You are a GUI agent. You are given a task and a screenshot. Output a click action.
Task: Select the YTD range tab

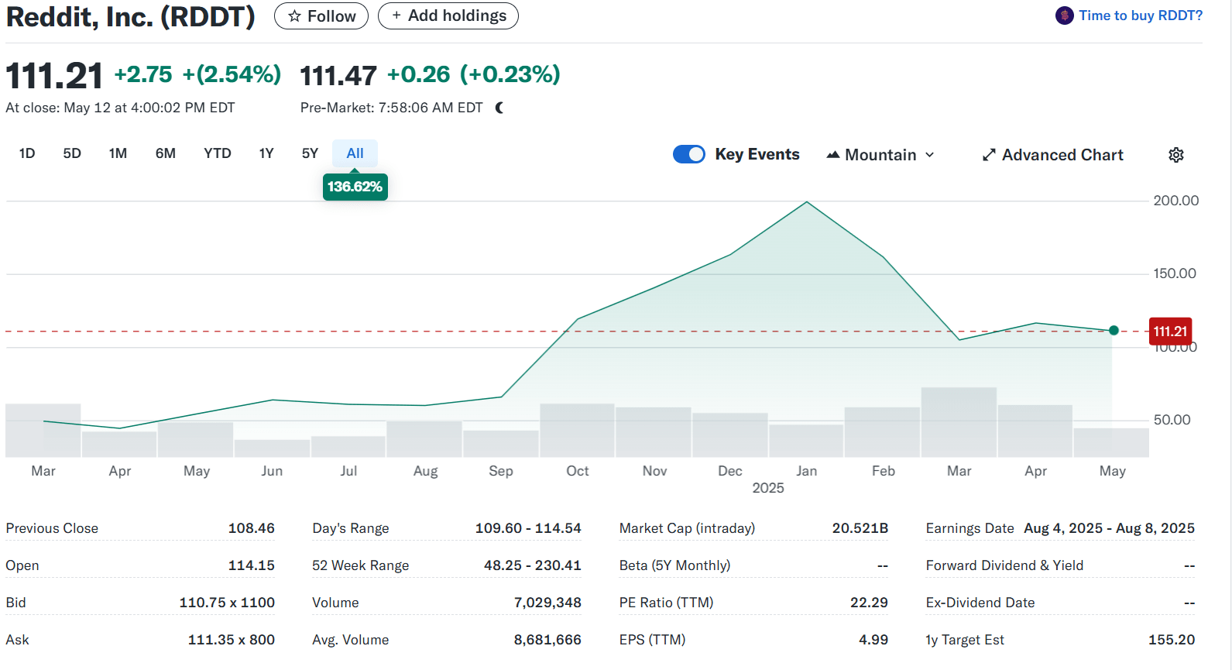(x=218, y=153)
